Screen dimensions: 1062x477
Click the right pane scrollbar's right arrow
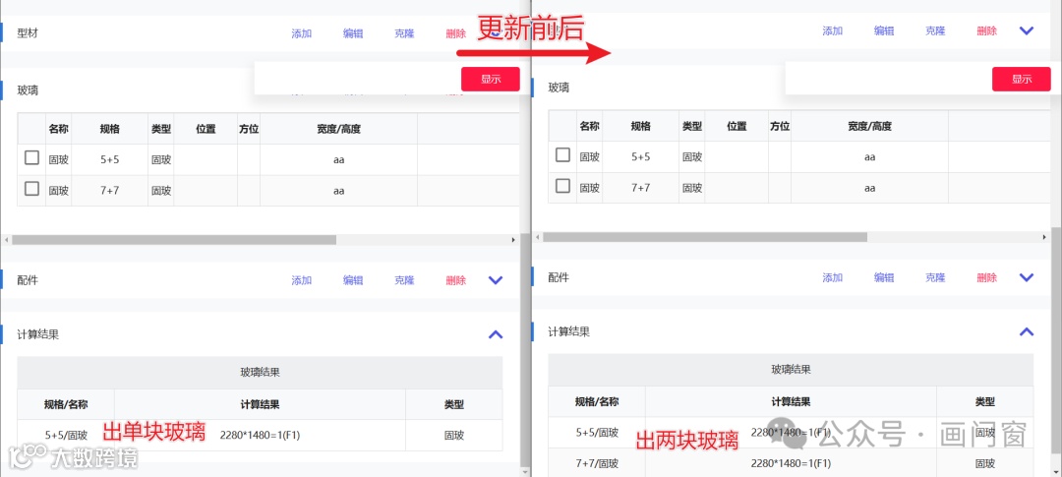1043,237
